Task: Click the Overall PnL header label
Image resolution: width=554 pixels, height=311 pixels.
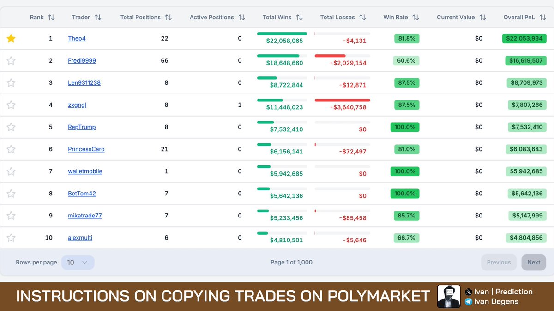Action: tap(520, 18)
